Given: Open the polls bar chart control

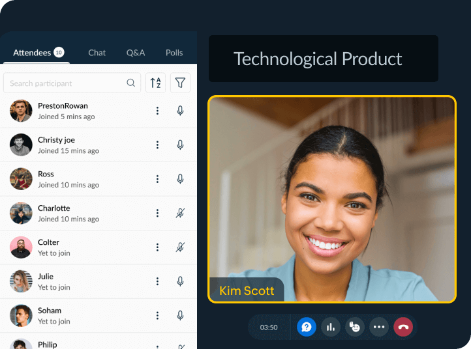Looking at the screenshot, I should coord(331,327).
